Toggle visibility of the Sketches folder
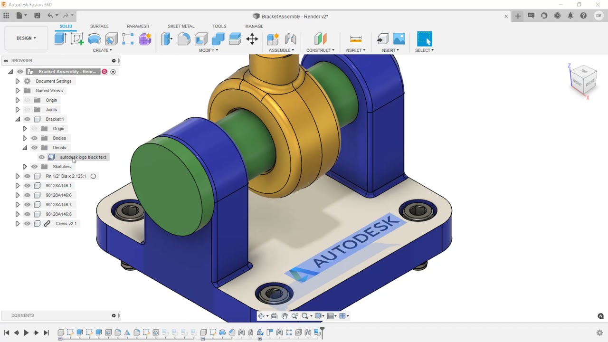Viewport: 608px width, 342px height. (x=34, y=167)
